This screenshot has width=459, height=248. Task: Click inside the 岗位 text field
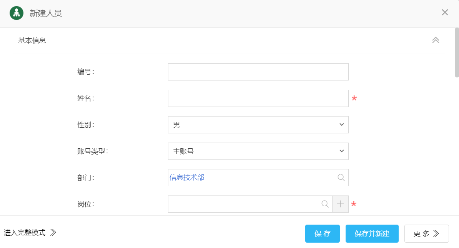tap(244, 204)
